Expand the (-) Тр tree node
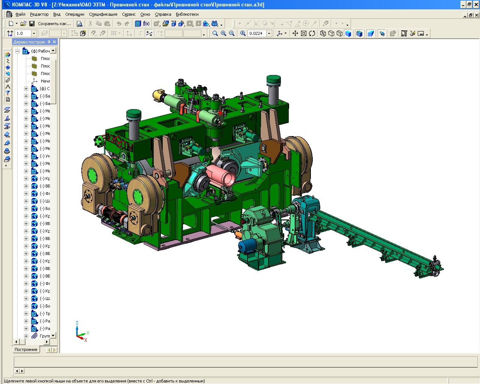 [26, 313]
